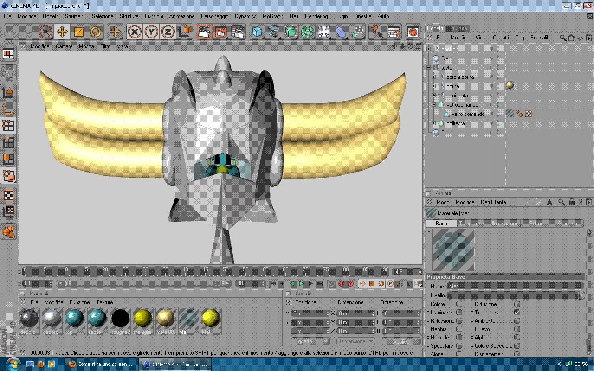Click the Render View clapperboard icon
Viewport: 594px width, 371px height.
click(204, 32)
